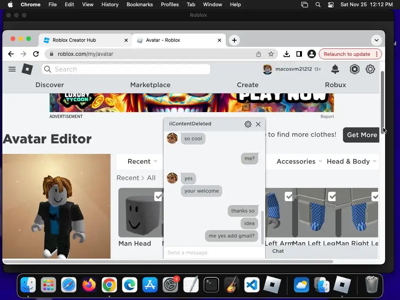
Task: Toggle checkbox on Man Left Leg item
Action: point(332,197)
